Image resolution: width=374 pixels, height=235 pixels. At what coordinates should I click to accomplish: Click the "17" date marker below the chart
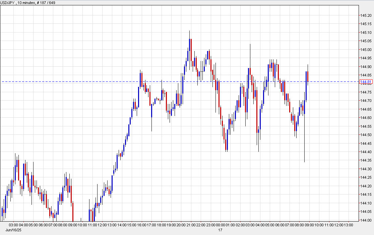click(x=220, y=230)
